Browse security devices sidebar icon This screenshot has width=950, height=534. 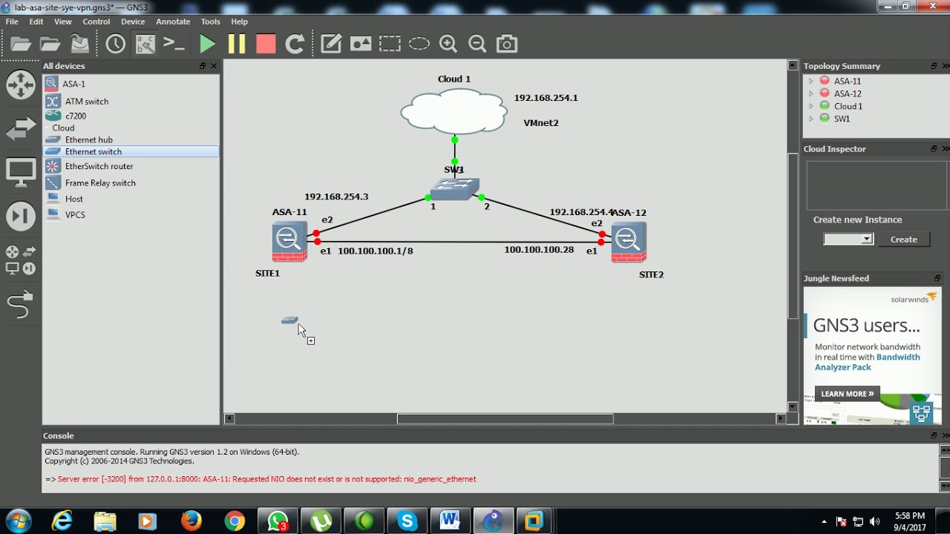point(21,217)
